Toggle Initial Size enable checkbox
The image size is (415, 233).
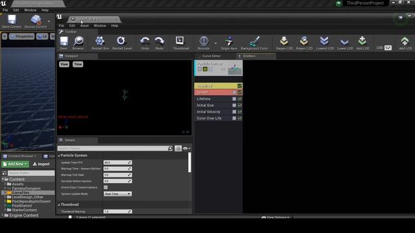pyautogui.click(x=234, y=105)
